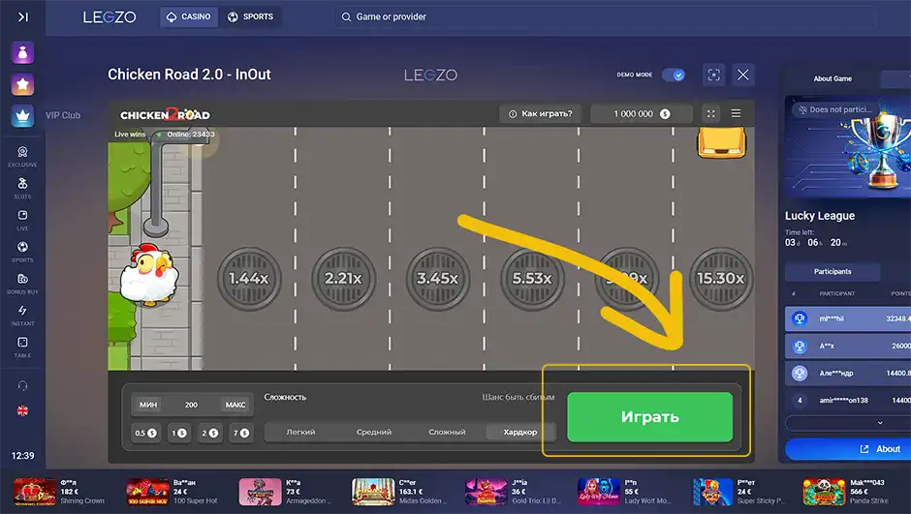
Task: Change language using the UK flag icon
Action: 22,410
